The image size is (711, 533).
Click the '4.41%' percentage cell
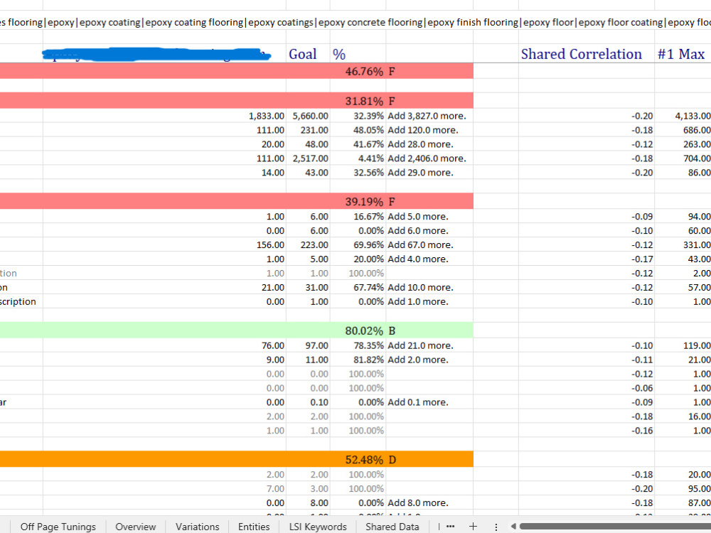[x=358, y=158]
